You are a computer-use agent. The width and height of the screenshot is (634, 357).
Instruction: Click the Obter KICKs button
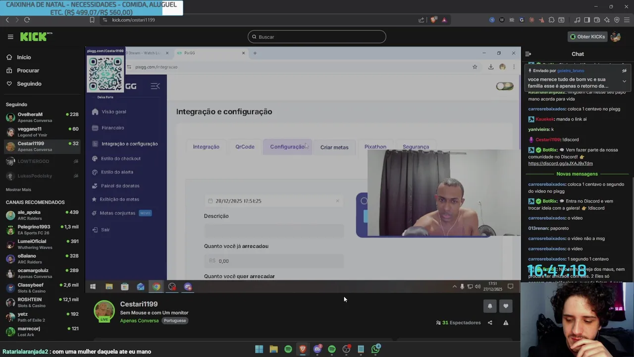587,37
